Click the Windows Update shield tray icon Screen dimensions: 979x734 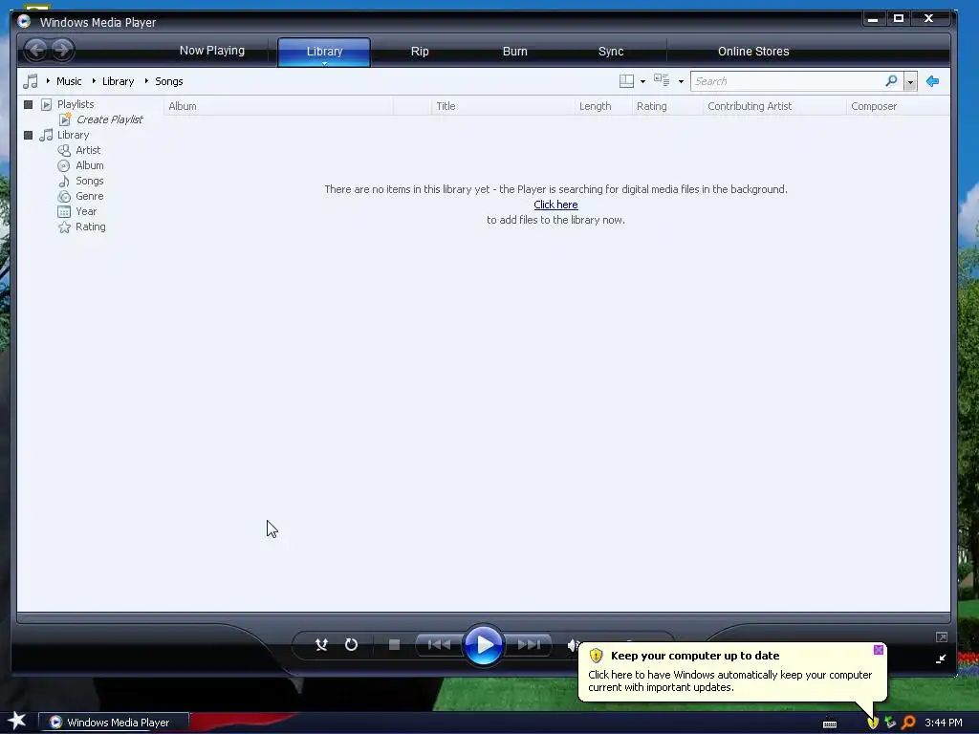coord(873,723)
